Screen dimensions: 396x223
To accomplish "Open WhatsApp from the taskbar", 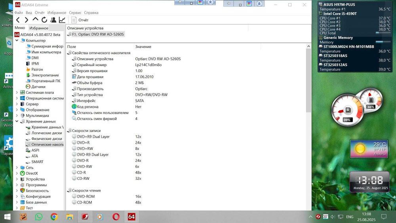I will coord(39,217).
